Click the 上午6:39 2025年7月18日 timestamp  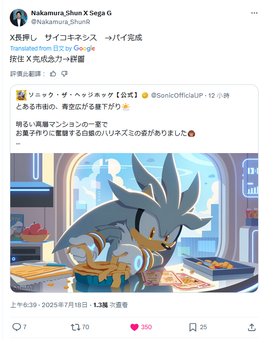click(x=49, y=305)
